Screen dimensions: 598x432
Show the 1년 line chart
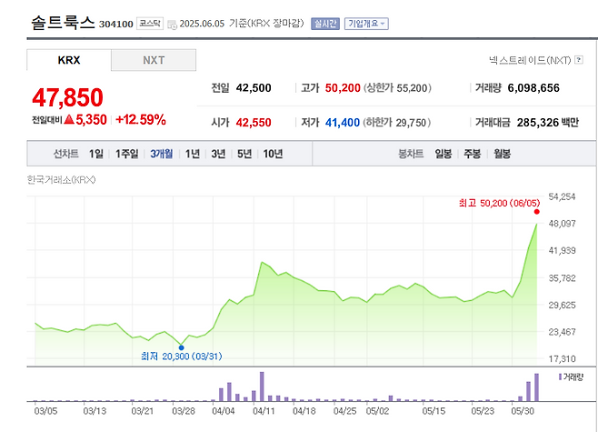click(193, 154)
